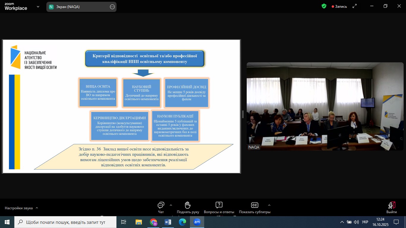Viewport: 406px width, 228px height.
Task: Enter full screen with expand arrows icon
Action: [x=355, y=6]
